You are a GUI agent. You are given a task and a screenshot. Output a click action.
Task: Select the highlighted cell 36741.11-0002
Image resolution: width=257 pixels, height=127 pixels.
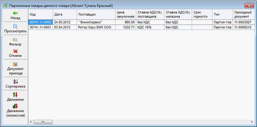[x=41, y=22]
